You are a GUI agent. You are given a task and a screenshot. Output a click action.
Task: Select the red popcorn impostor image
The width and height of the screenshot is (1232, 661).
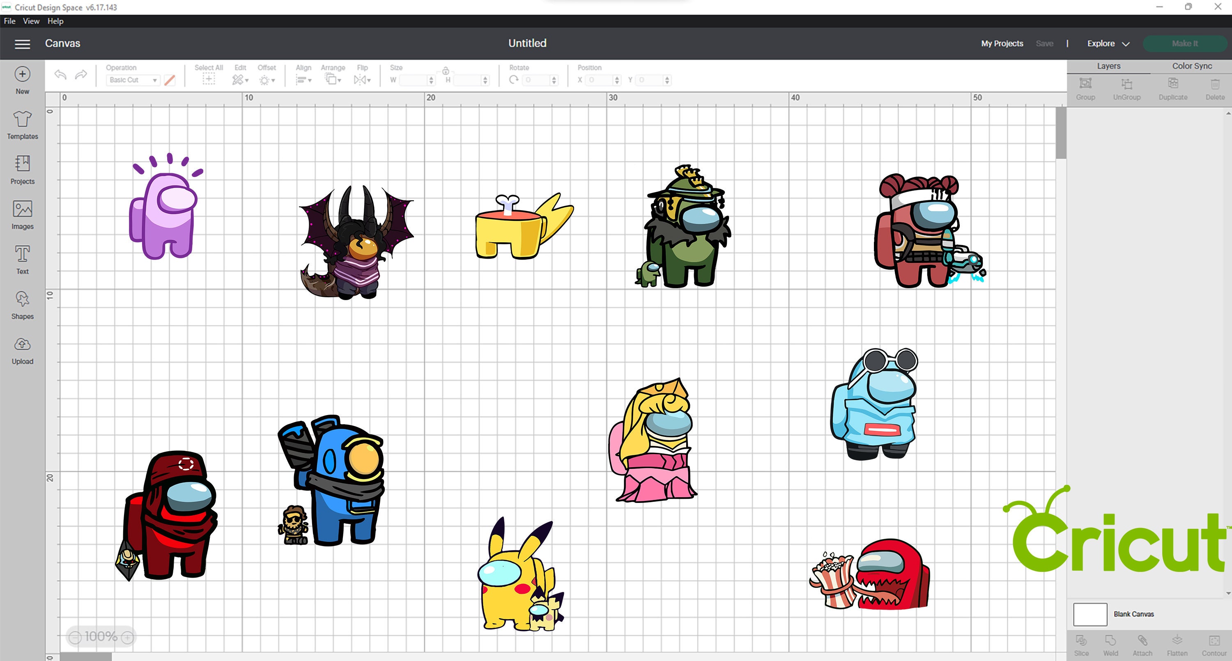point(870,574)
